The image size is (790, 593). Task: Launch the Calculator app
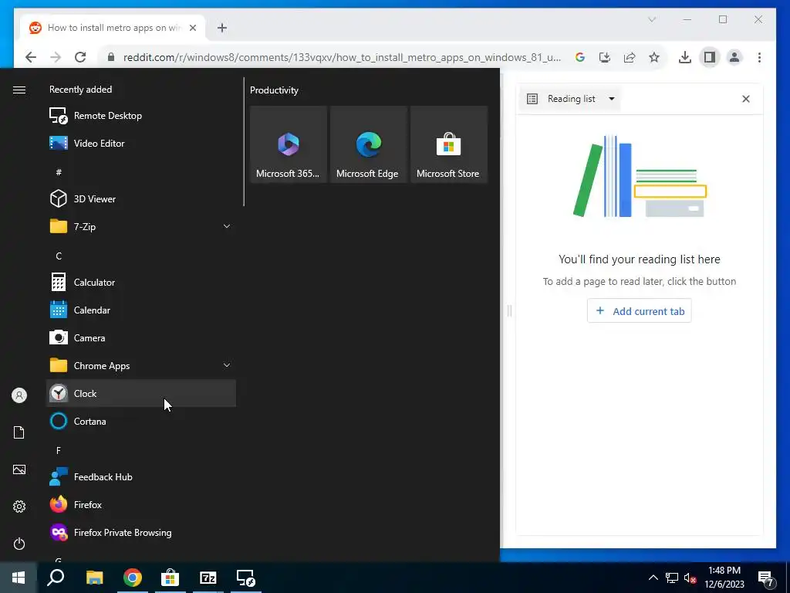[x=141, y=283]
